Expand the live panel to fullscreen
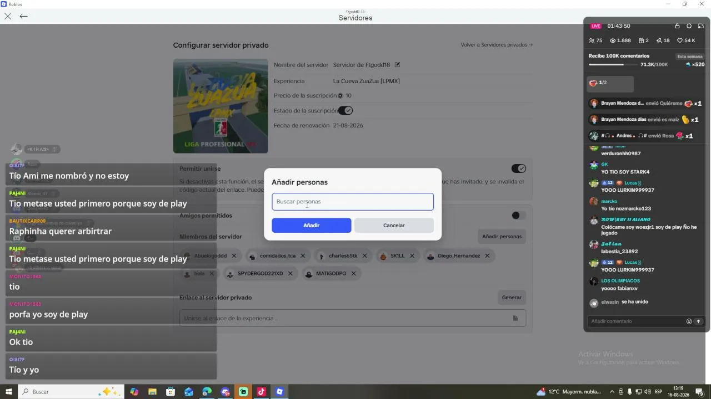711x399 pixels. coord(701,26)
